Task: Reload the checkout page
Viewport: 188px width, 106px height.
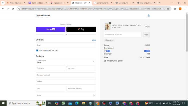Action: coord(13,9)
